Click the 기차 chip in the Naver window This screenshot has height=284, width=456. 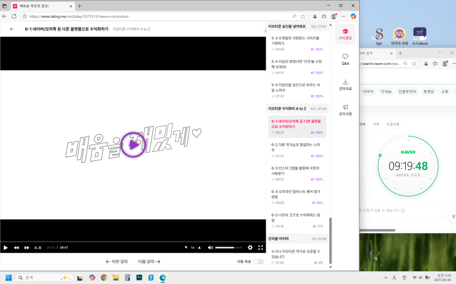[x=376, y=124]
